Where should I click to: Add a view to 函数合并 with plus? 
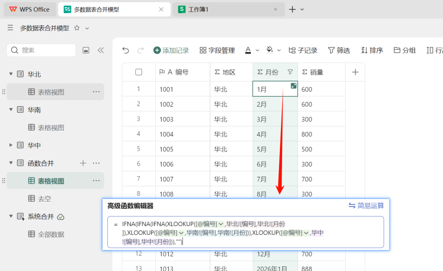[83, 163]
